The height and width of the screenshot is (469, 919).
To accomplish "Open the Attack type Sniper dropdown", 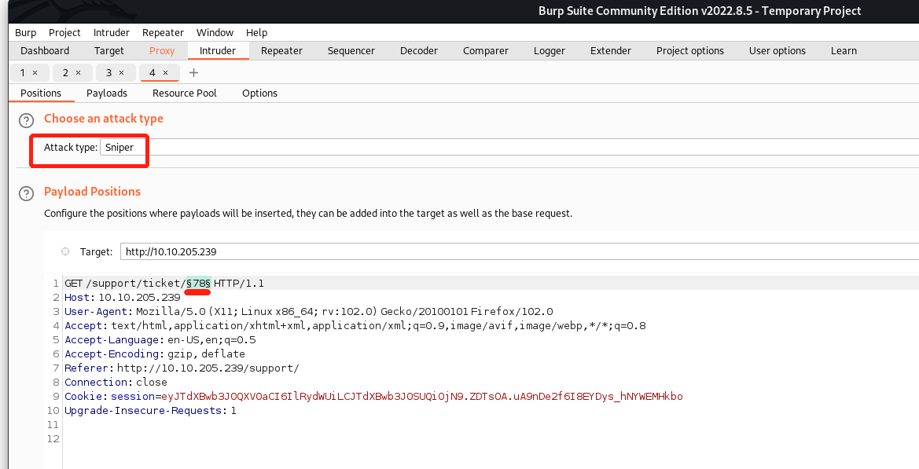I will pyautogui.click(x=122, y=147).
